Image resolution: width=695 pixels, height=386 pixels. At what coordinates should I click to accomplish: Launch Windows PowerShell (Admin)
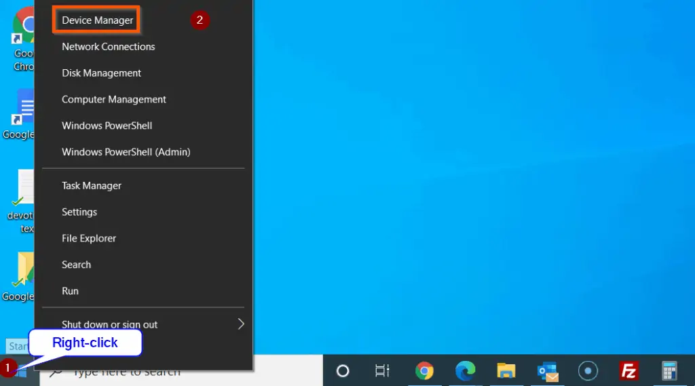click(x=126, y=152)
